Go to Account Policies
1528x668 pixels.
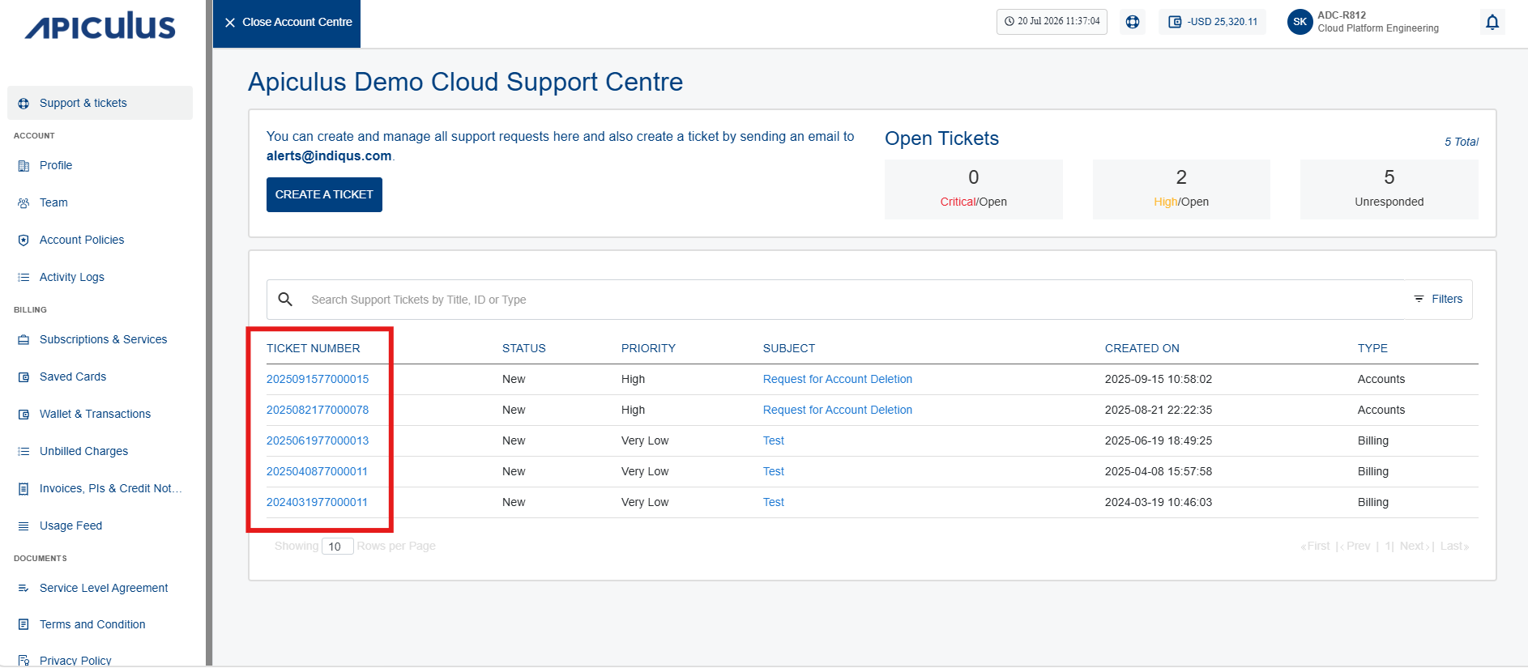pyautogui.click(x=82, y=240)
